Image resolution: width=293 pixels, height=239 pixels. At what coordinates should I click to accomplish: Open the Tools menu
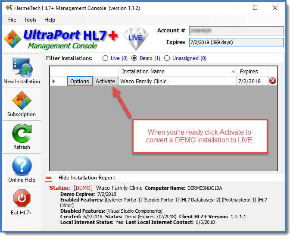[x=30, y=20]
